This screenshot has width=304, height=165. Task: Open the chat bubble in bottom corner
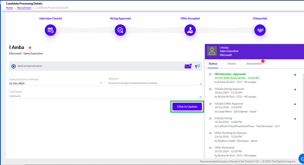(x=302, y=159)
